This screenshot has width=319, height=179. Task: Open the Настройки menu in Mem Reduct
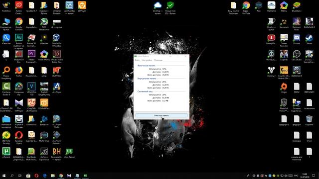click(x=147, y=60)
